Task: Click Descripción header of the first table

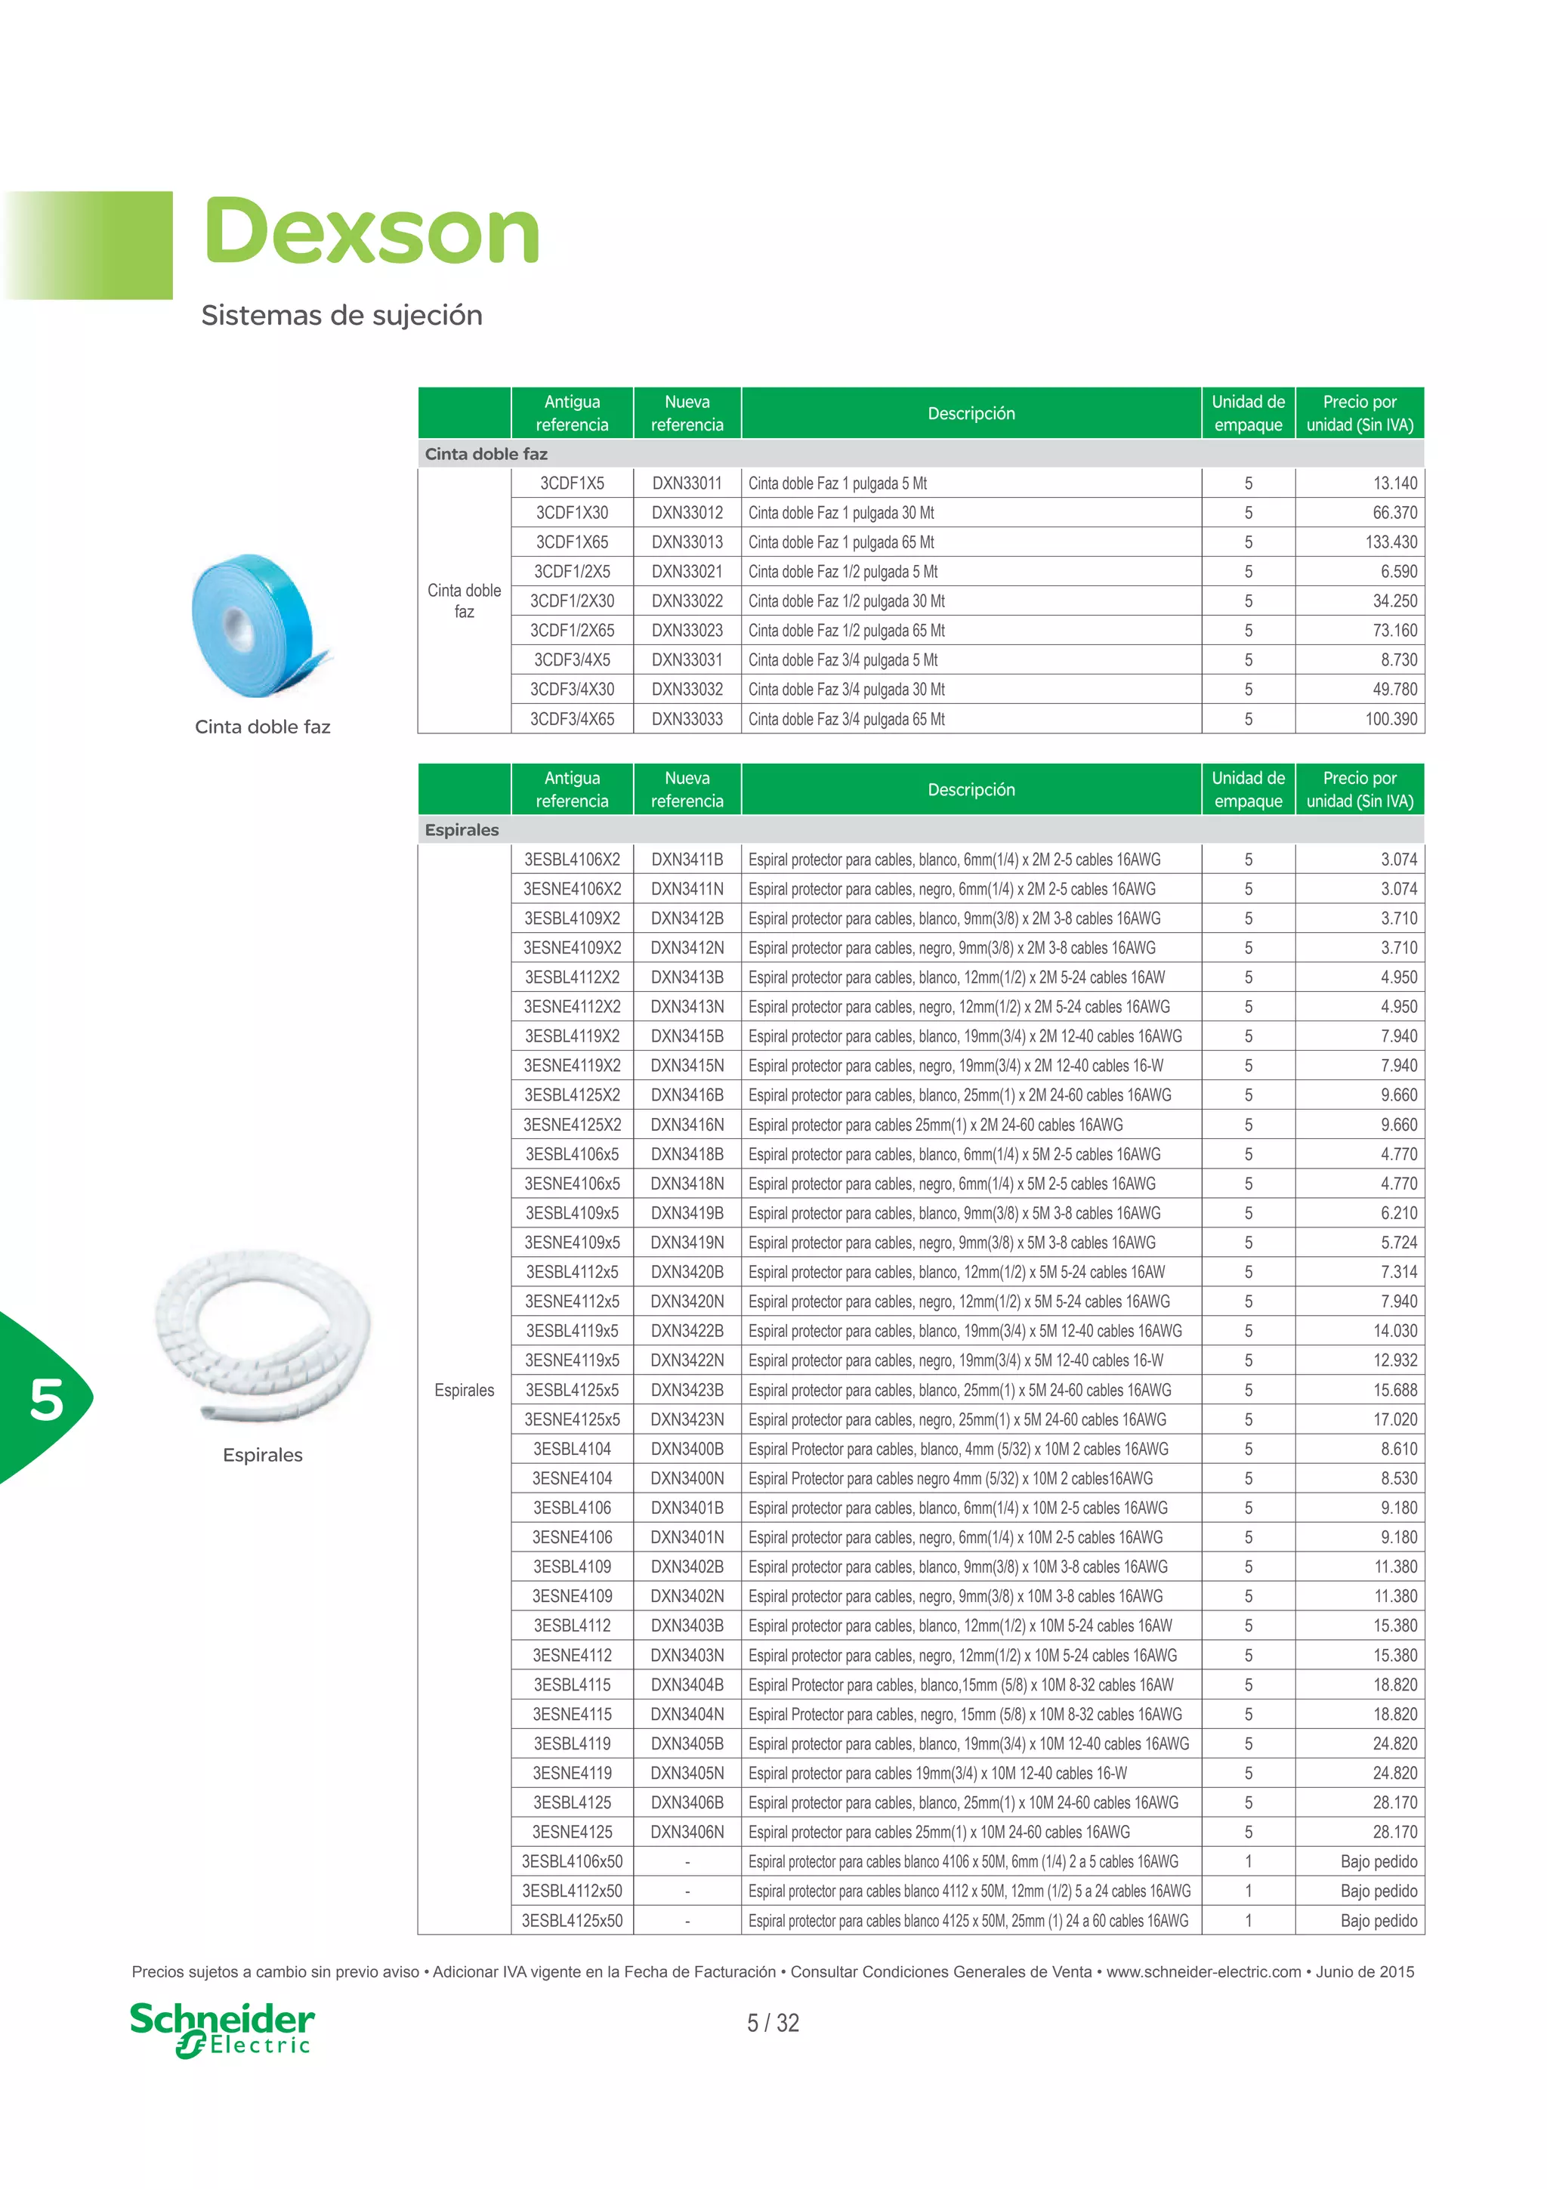Action: 971,413
